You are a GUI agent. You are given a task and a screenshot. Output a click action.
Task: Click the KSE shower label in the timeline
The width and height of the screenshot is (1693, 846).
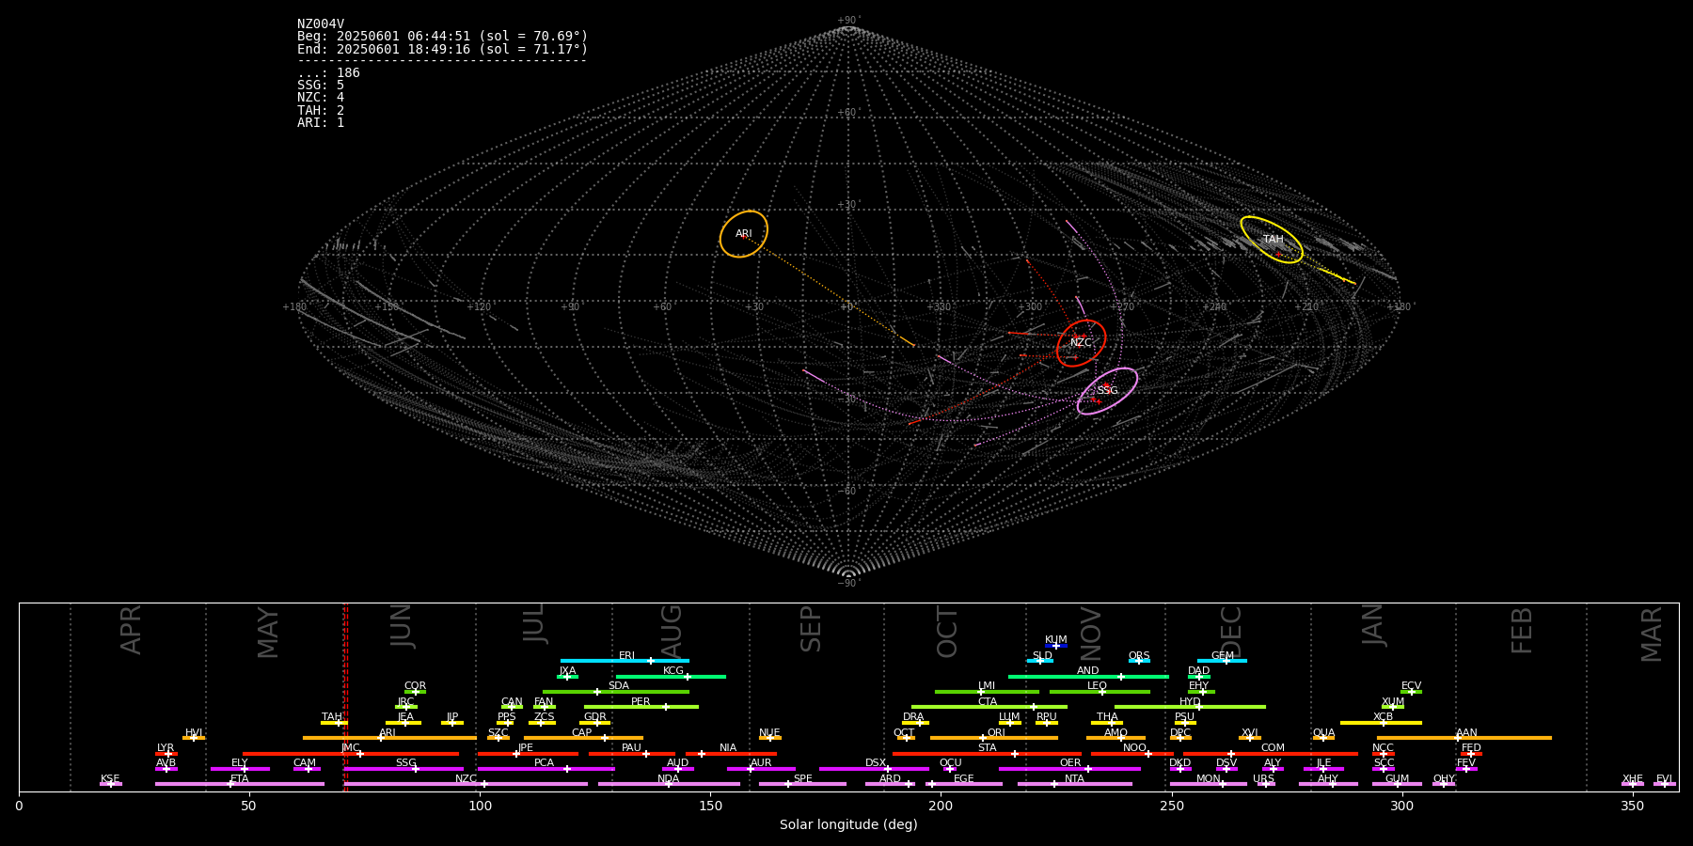click(110, 779)
